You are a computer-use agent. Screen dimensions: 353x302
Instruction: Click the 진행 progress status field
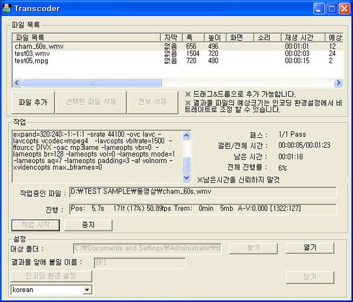[203, 210]
